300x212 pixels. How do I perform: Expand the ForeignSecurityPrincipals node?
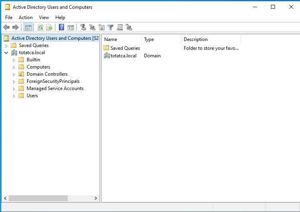coord(14,82)
